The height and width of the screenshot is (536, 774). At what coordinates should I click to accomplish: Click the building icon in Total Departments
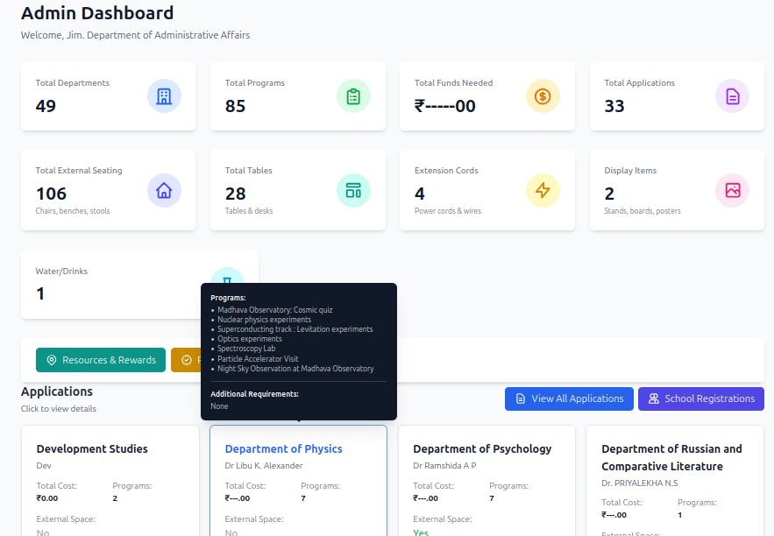pos(164,96)
